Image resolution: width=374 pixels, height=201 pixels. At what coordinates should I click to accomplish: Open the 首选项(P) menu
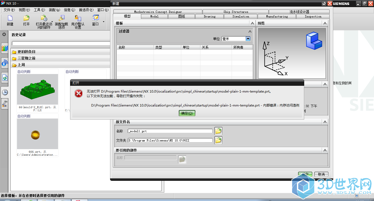click(x=86, y=10)
